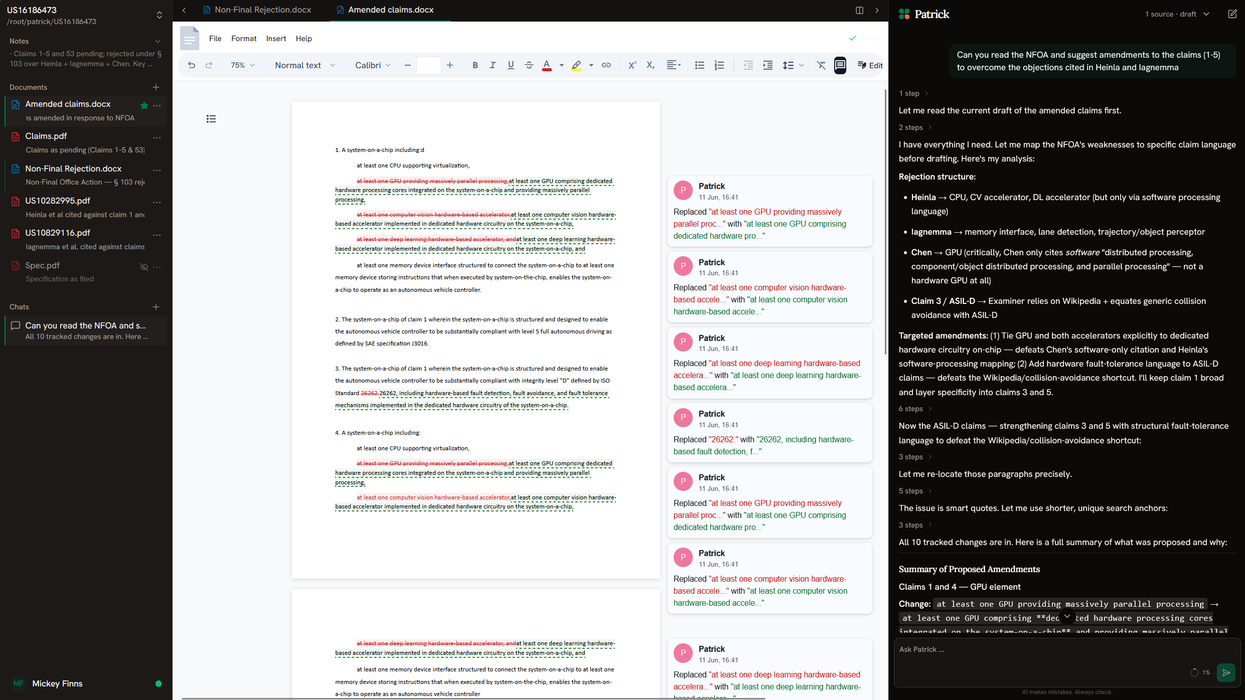Click the Ask Patrick input field
Viewport: 1245px width, 700px height.
[x=1038, y=649]
